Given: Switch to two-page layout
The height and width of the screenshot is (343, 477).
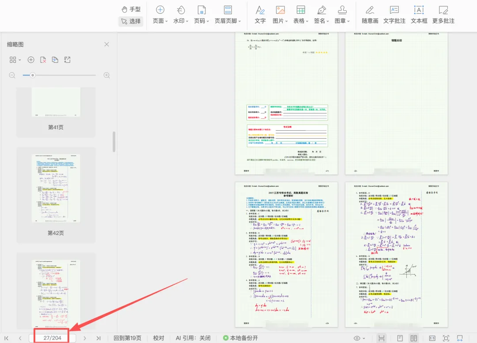Looking at the screenshot, I should point(414,338).
